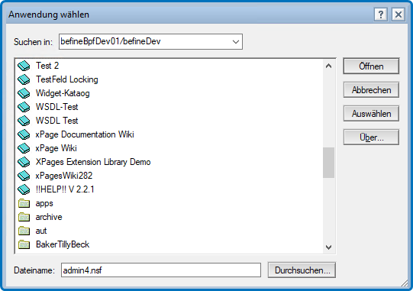
Task: Select the xPage Wiki name
Action: point(56,148)
